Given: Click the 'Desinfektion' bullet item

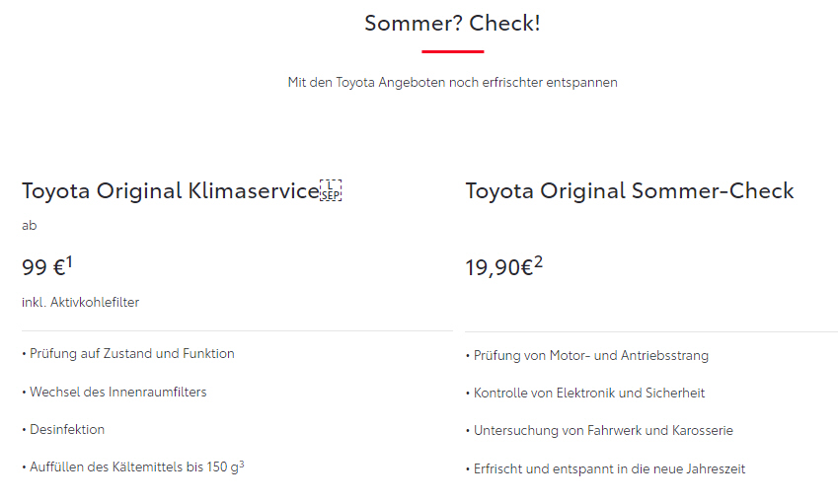Looking at the screenshot, I should pos(63,429).
